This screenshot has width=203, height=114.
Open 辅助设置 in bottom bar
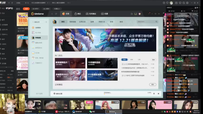coord(58,93)
